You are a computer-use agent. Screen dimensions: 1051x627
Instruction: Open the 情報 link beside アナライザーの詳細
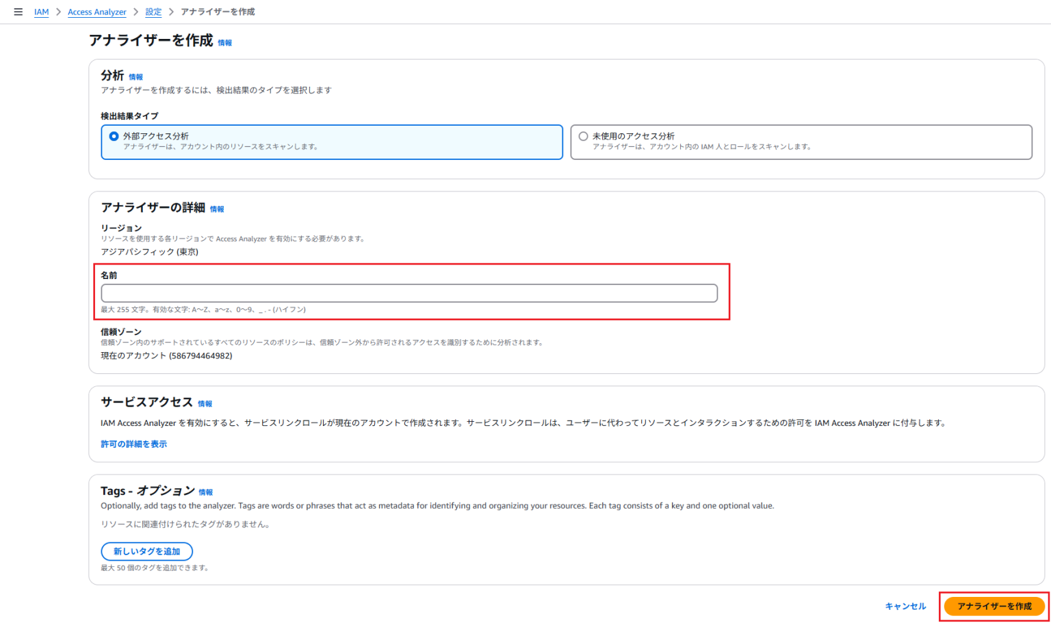click(x=216, y=209)
